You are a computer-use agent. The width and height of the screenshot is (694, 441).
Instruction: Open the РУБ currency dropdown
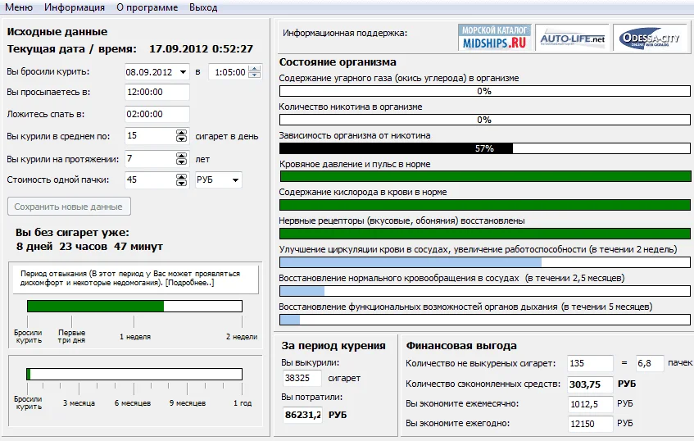point(219,180)
